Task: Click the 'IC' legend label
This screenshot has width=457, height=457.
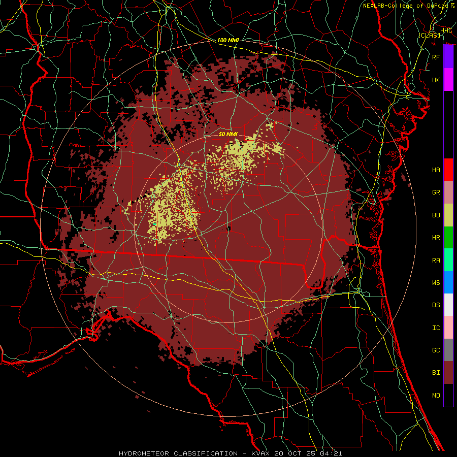Action: point(436,328)
